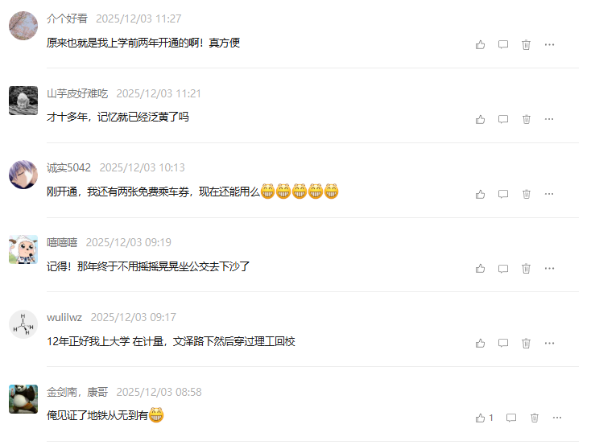The height and width of the screenshot is (445, 595).
Task: Open more options for 嘻嘻嘻's comment
Action: [x=549, y=269]
